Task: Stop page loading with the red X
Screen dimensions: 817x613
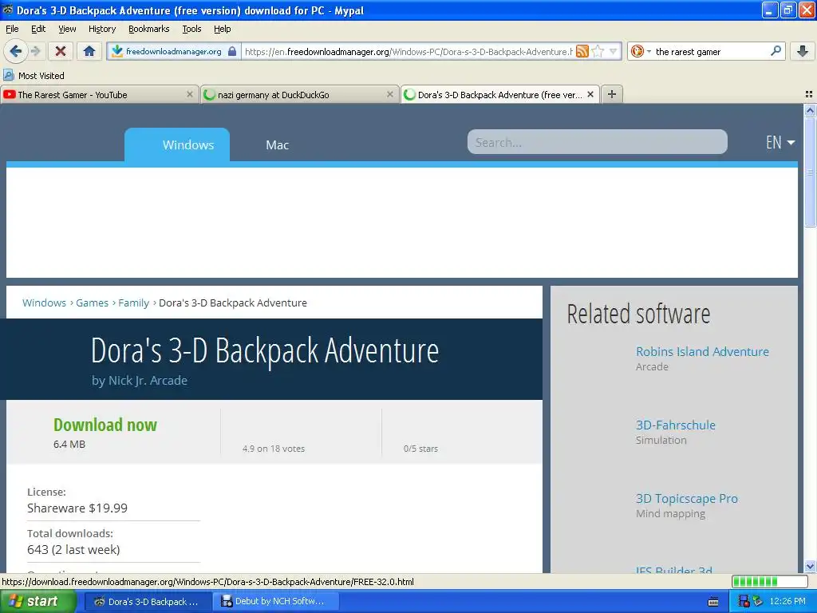Action: pyautogui.click(x=61, y=51)
